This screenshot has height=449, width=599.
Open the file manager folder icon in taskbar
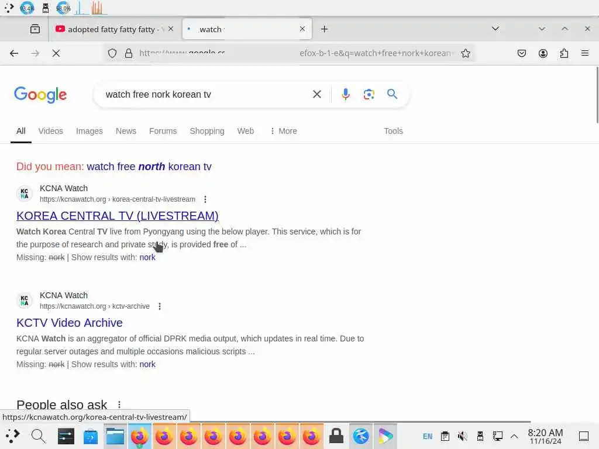(x=115, y=436)
